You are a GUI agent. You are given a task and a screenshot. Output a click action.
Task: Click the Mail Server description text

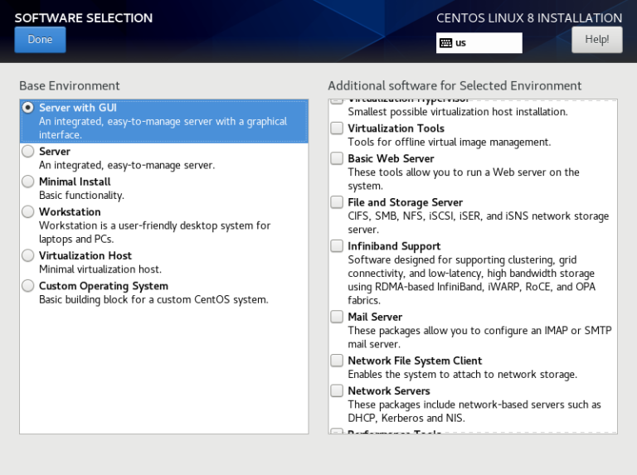479,337
